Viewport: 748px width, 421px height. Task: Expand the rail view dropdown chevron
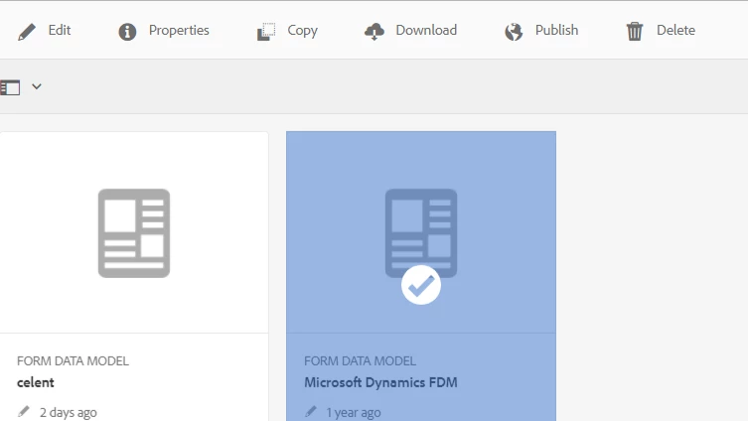pyautogui.click(x=37, y=86)
